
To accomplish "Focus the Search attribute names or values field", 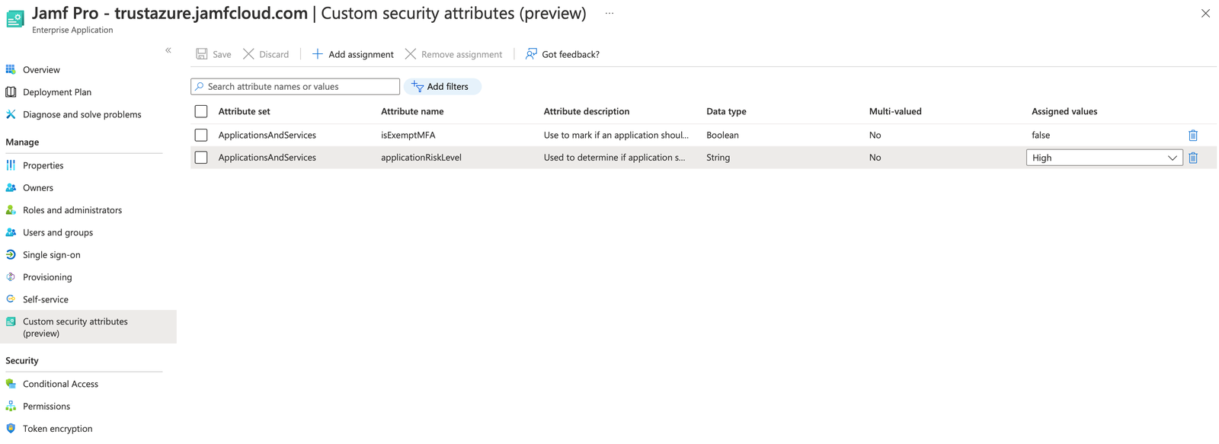I will coord(295,87).
